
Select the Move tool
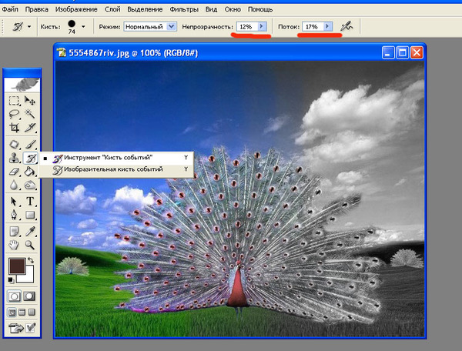[x=30, y=101]
